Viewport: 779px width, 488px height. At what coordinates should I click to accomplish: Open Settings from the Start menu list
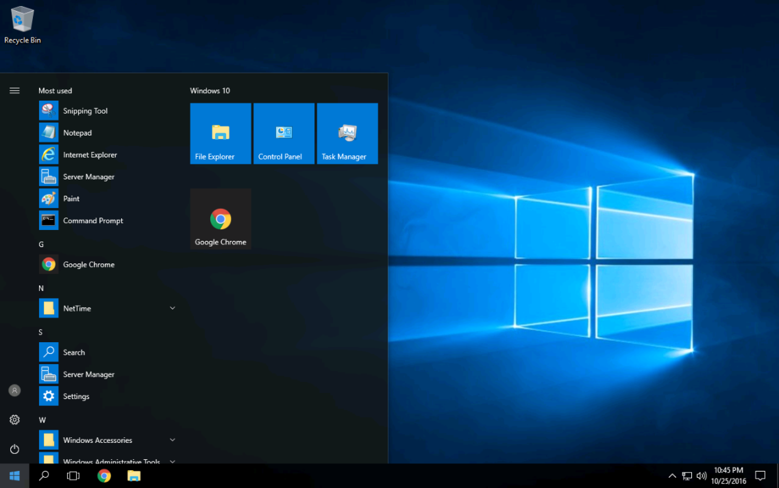(76, 396)
